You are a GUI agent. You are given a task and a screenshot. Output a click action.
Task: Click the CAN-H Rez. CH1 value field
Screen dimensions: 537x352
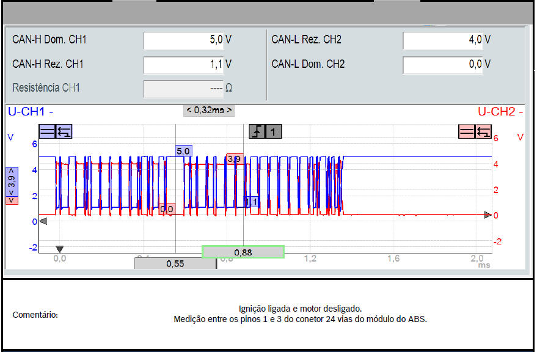[189, 64]
